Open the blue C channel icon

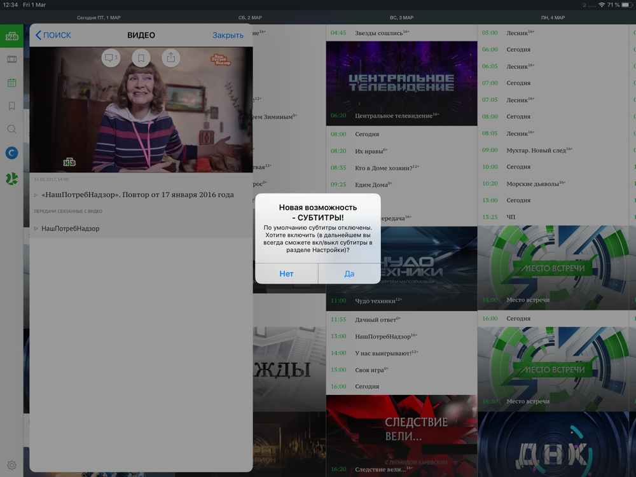11,153
